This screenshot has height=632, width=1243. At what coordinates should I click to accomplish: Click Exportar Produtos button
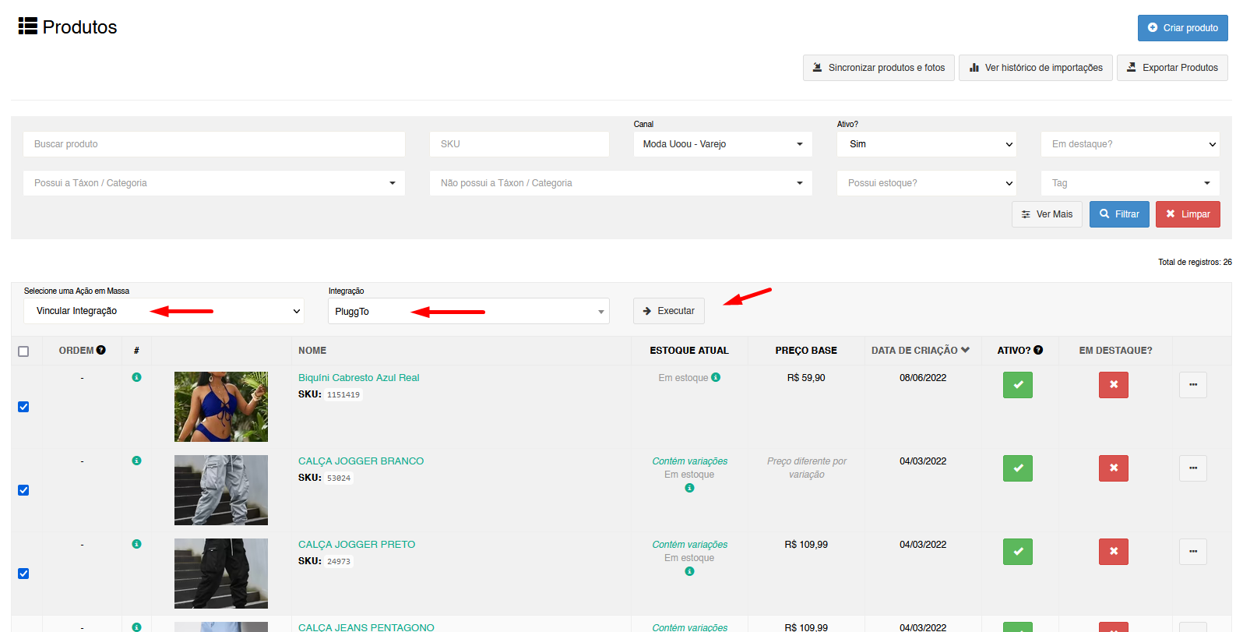[1172, 68]
